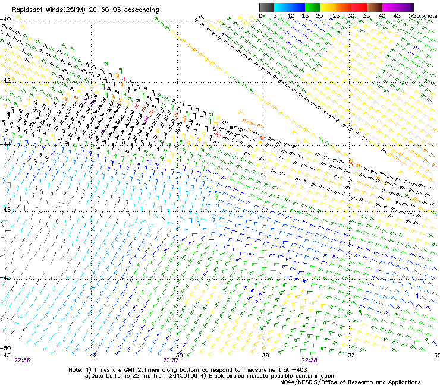Click the legend number '25'
The height and width of the screenshot is (386, 440).
(335, 16)
